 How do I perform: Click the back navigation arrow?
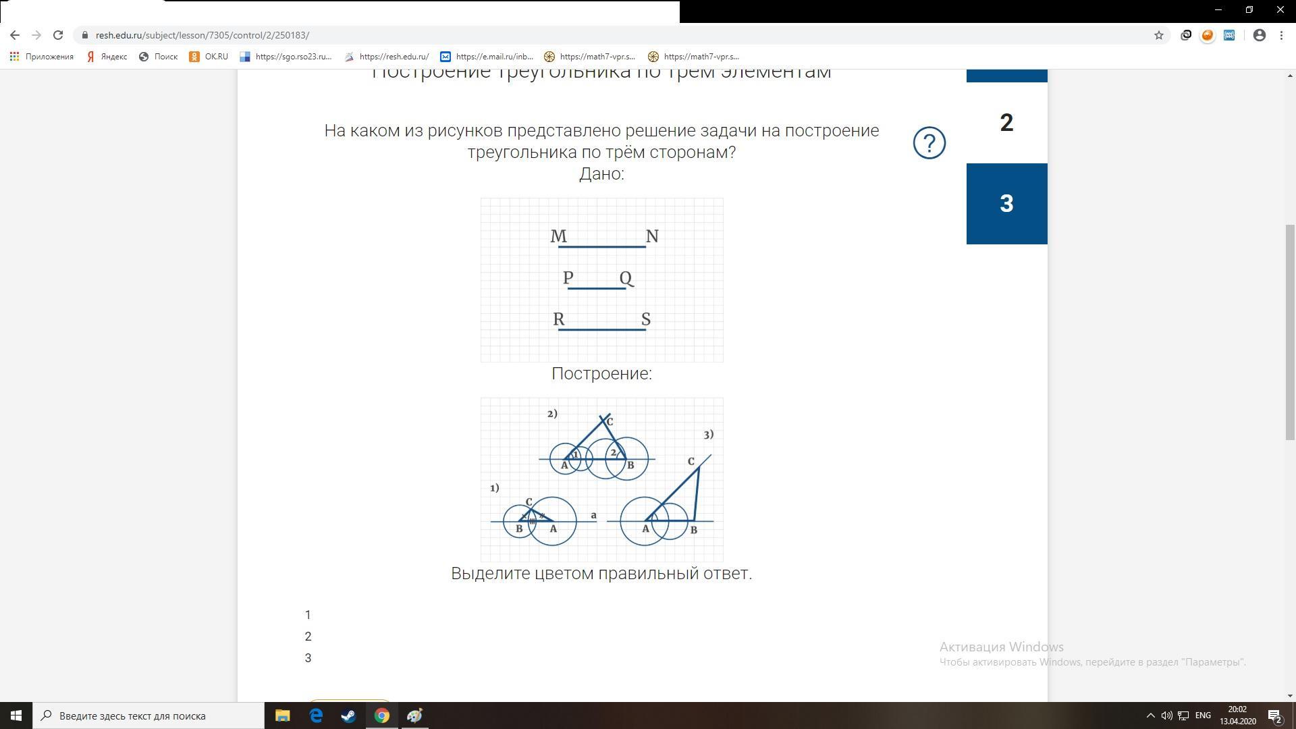pos(14,34)
